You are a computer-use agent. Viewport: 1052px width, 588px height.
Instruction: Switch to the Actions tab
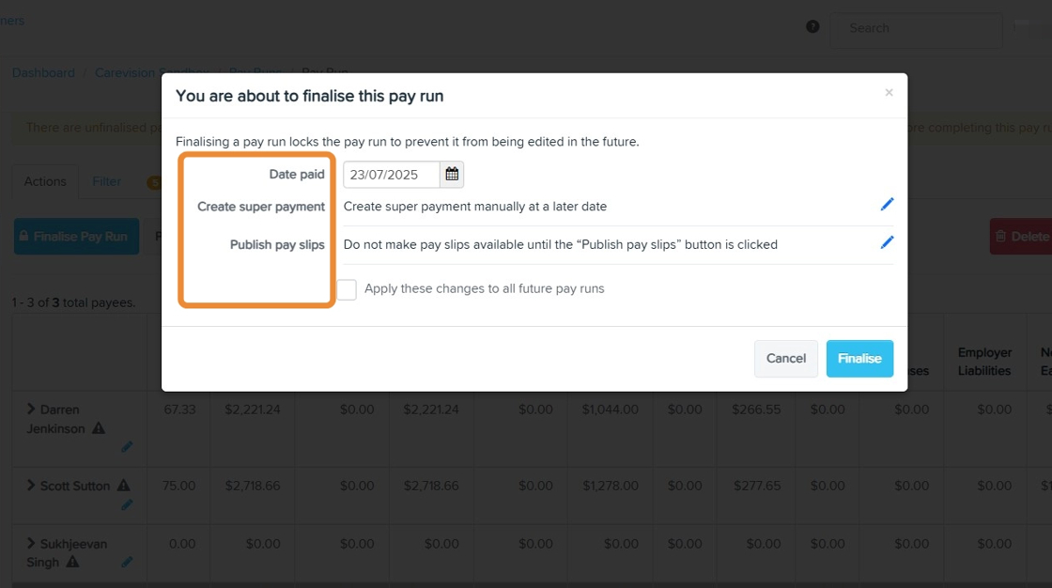click(x=45, y=181)
